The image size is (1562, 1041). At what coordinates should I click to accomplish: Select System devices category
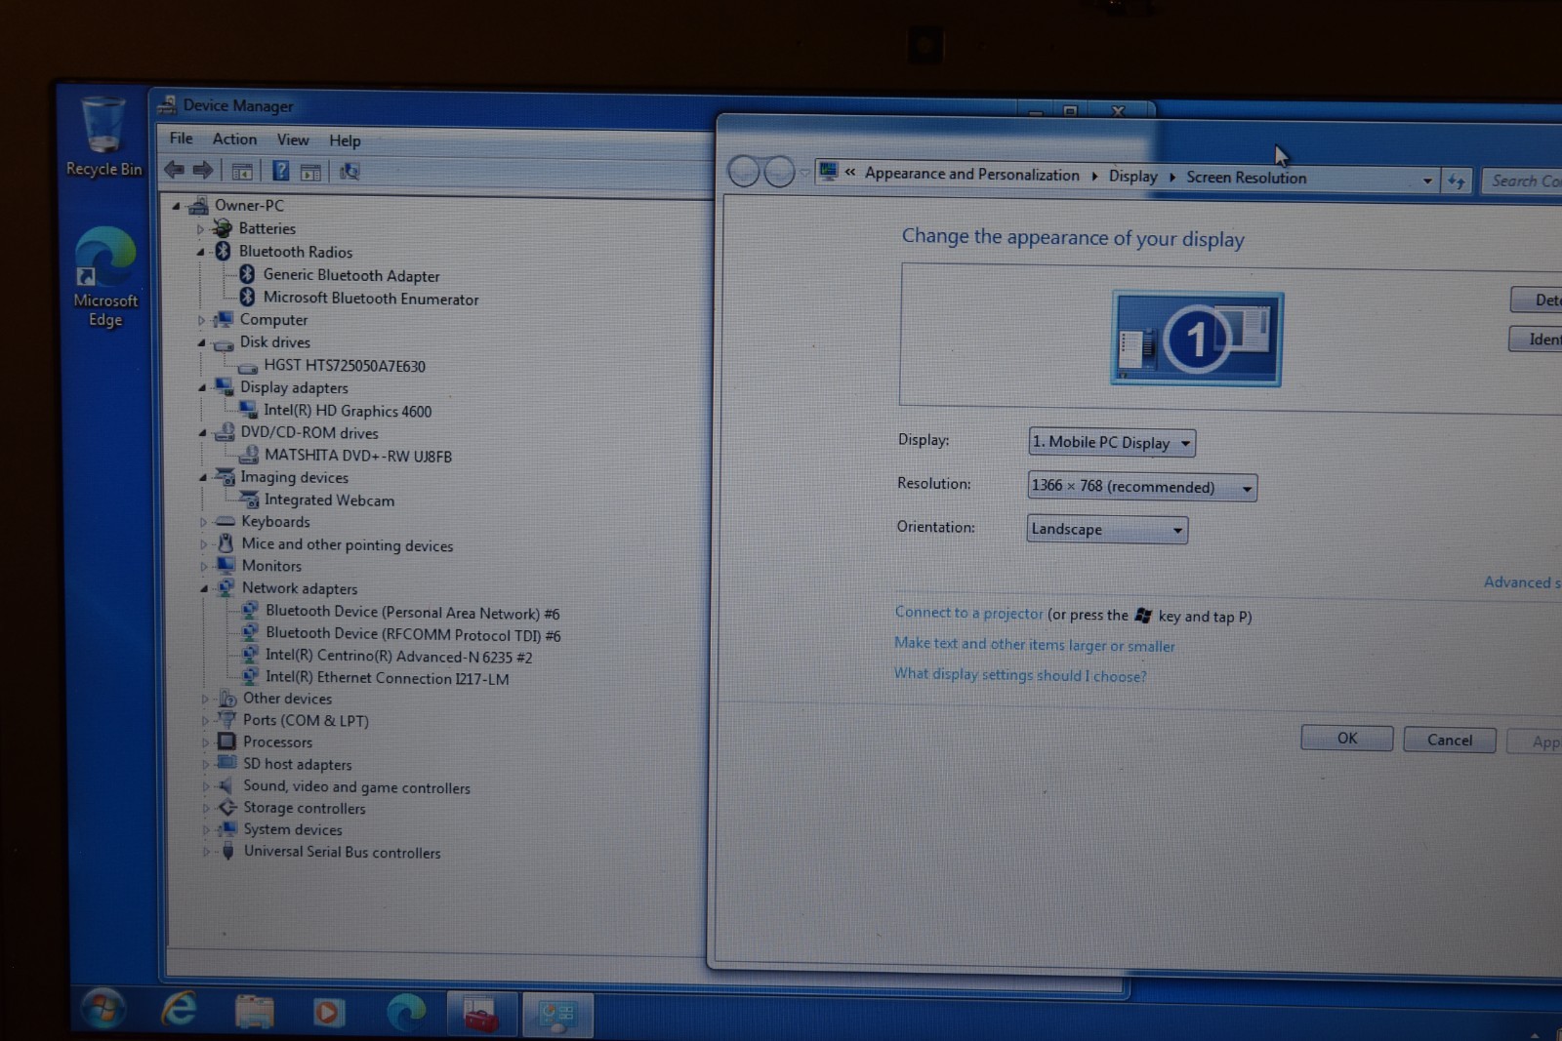293,829
